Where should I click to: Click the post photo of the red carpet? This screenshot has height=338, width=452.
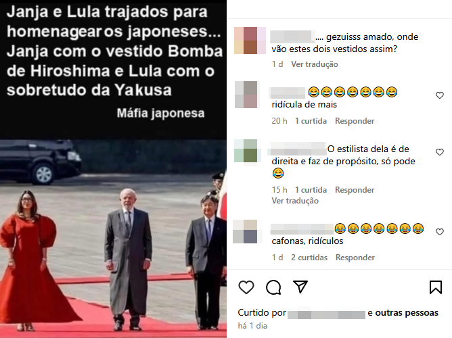113,239
